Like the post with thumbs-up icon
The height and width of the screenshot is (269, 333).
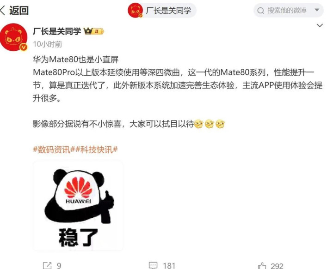click(262, 266)
